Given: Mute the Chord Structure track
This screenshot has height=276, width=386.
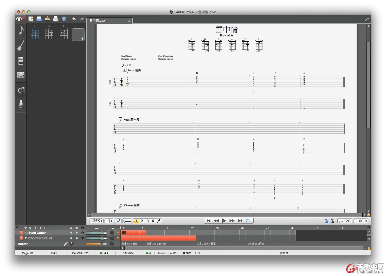Looking at the screenshot, I should (x=77, y=238).
